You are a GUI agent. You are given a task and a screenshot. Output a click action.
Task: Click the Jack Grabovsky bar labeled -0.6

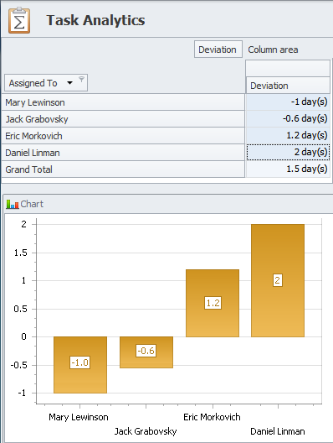(x=146, y=352)
